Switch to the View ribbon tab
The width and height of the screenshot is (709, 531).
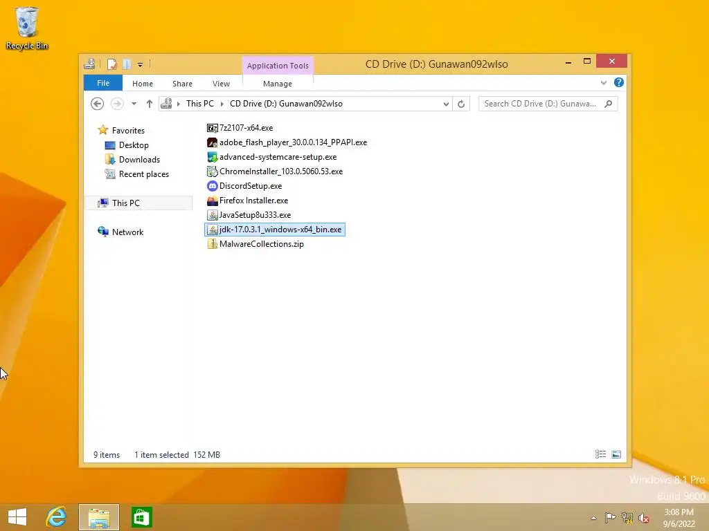click(221, 84)
